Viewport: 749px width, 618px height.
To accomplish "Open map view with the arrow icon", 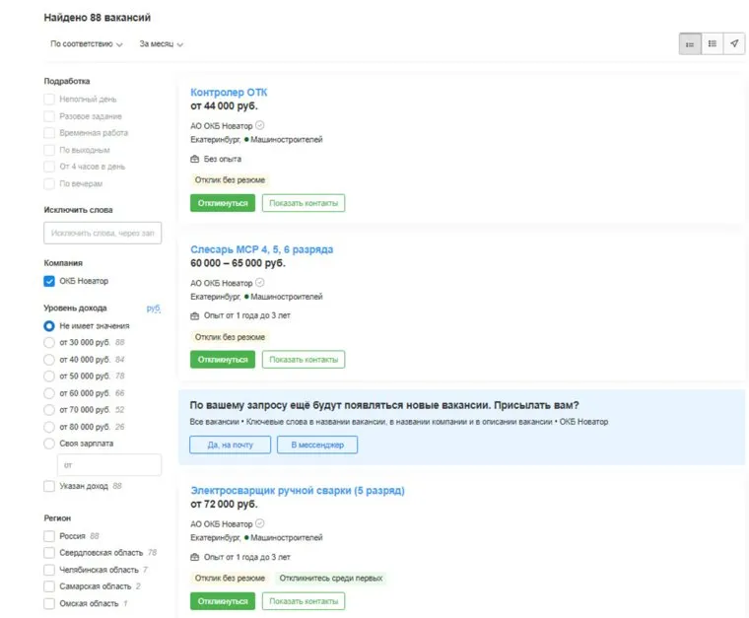I will (734, 44).
